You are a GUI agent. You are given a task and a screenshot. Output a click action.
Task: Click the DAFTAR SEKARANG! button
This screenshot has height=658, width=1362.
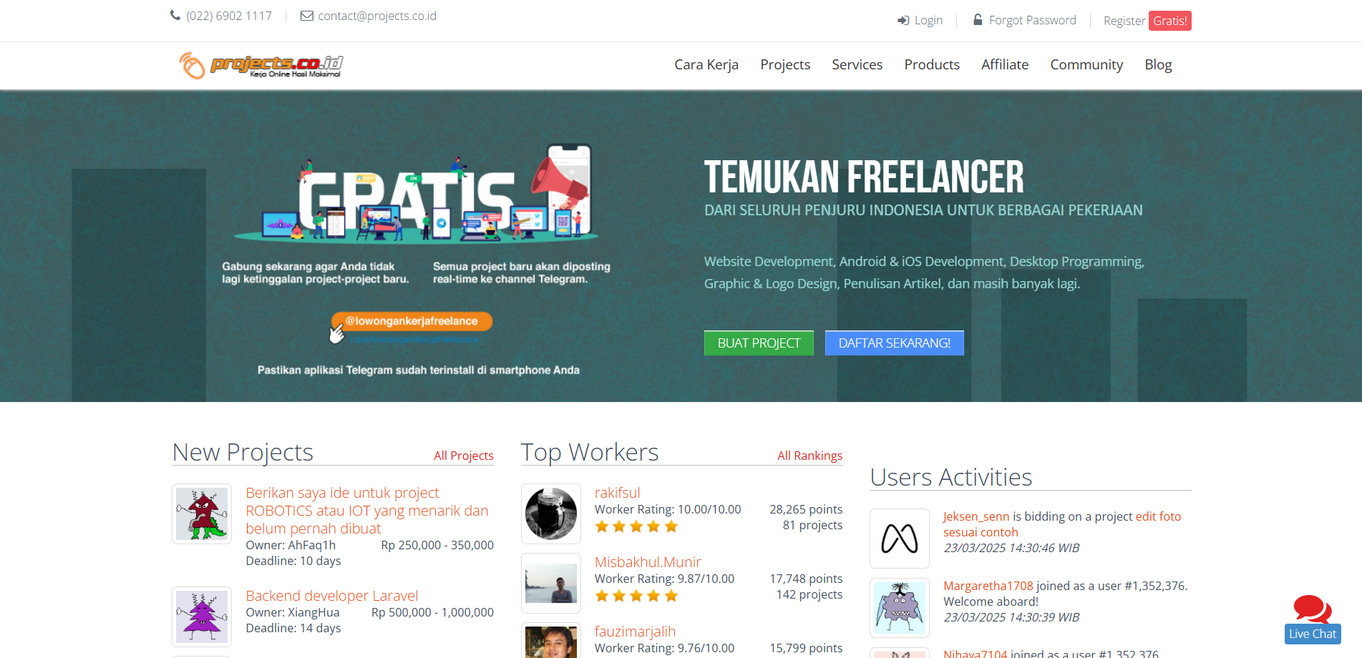pos(894,343)
